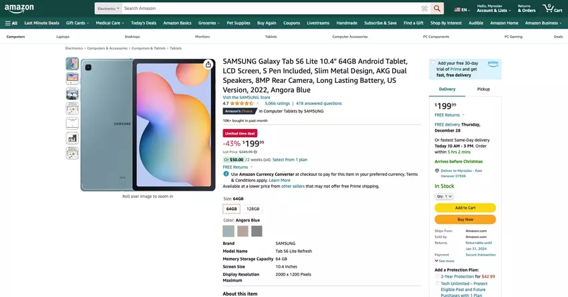This screenshot has height=297, width=568.
Task: Switch to the Pickup tab
Action: pos(483,89)
